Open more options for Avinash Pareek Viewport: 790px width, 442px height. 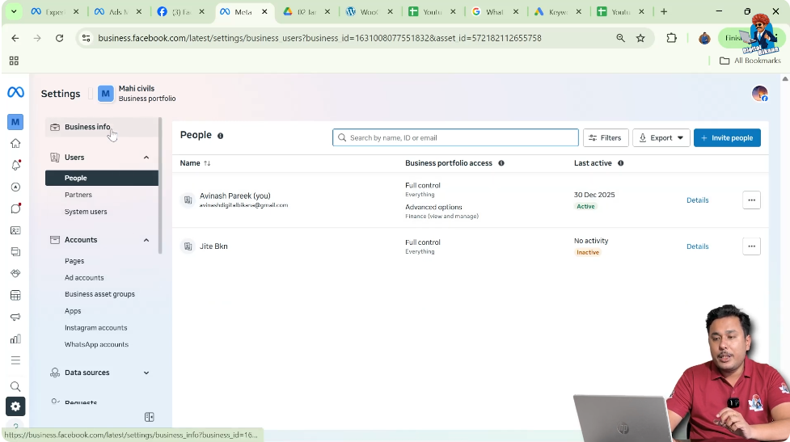coord(751,200)
